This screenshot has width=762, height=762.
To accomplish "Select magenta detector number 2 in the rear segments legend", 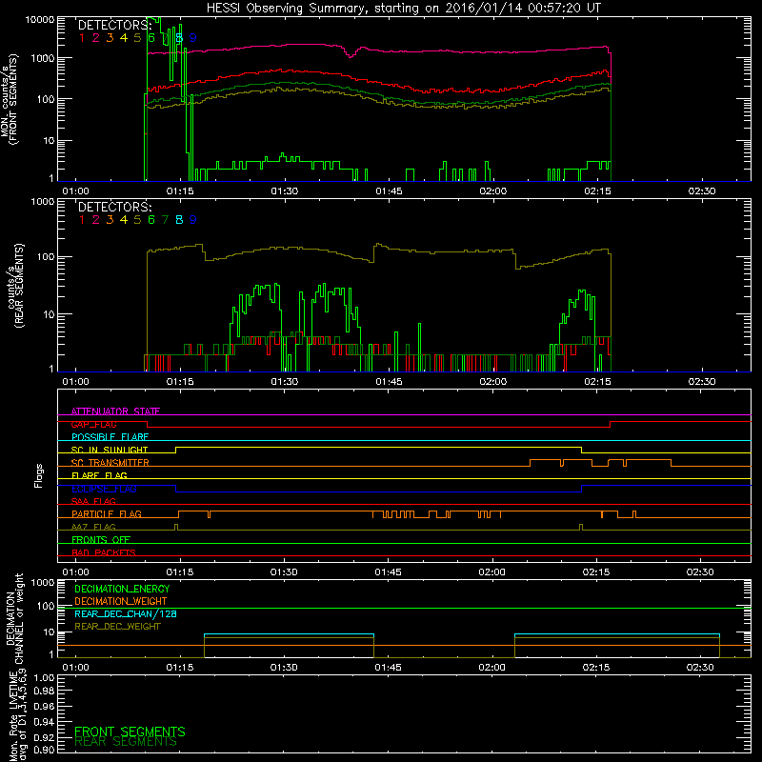I will coord(96,220).
